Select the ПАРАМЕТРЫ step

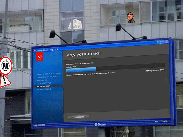(x=44, y=83)
